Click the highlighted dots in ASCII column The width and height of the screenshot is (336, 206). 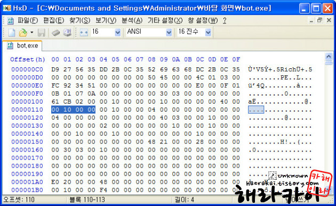(x=256, y=110)
